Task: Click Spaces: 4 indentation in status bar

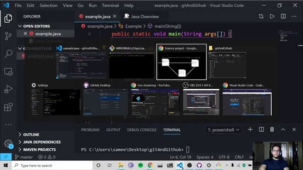Action: tap(205, 157)
